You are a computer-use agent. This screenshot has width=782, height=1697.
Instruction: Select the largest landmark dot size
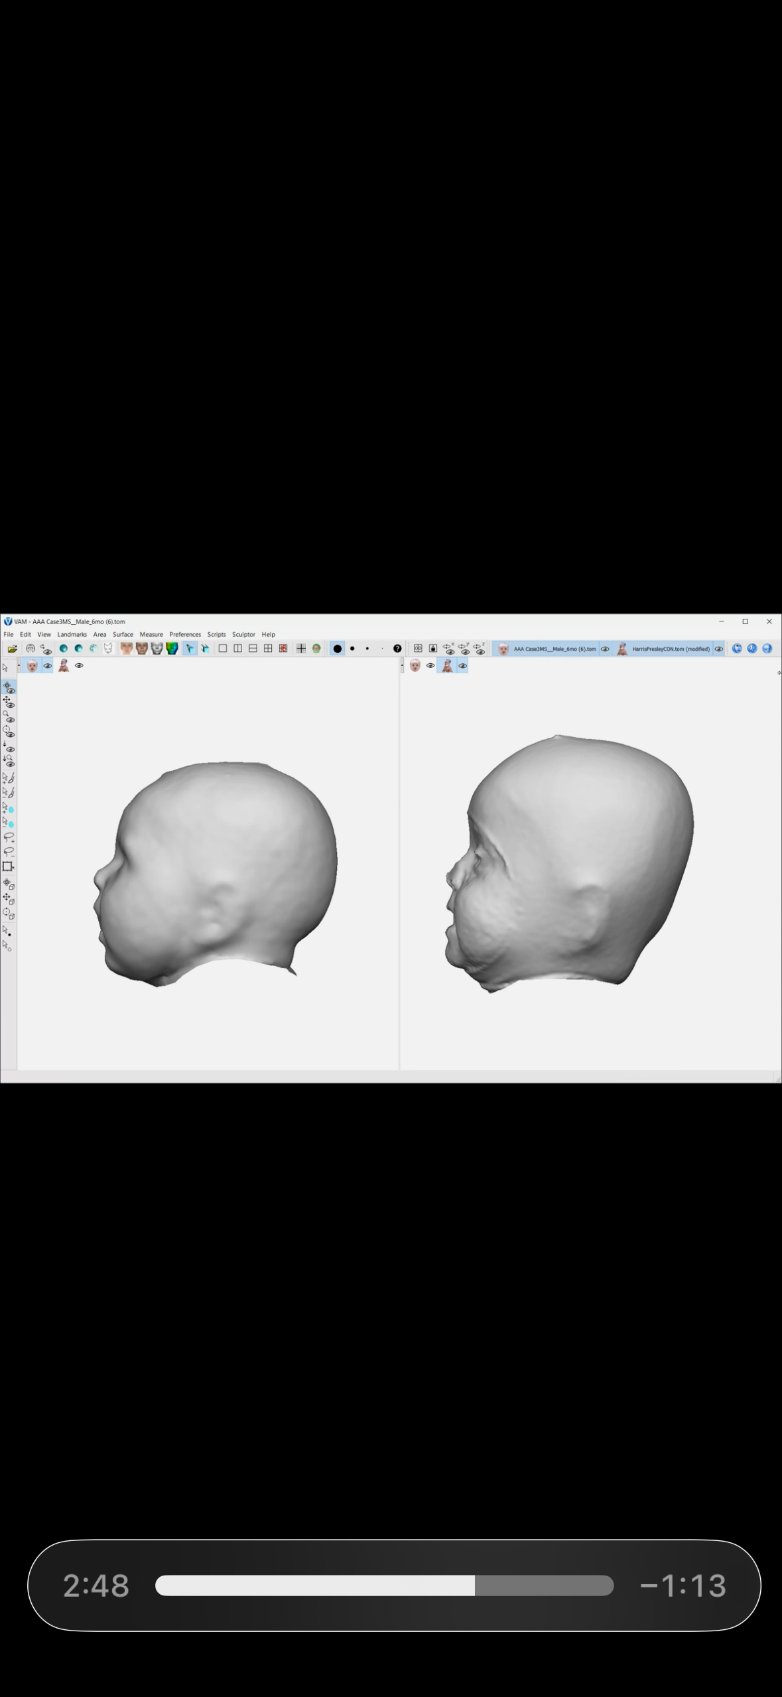pos(337,649)
